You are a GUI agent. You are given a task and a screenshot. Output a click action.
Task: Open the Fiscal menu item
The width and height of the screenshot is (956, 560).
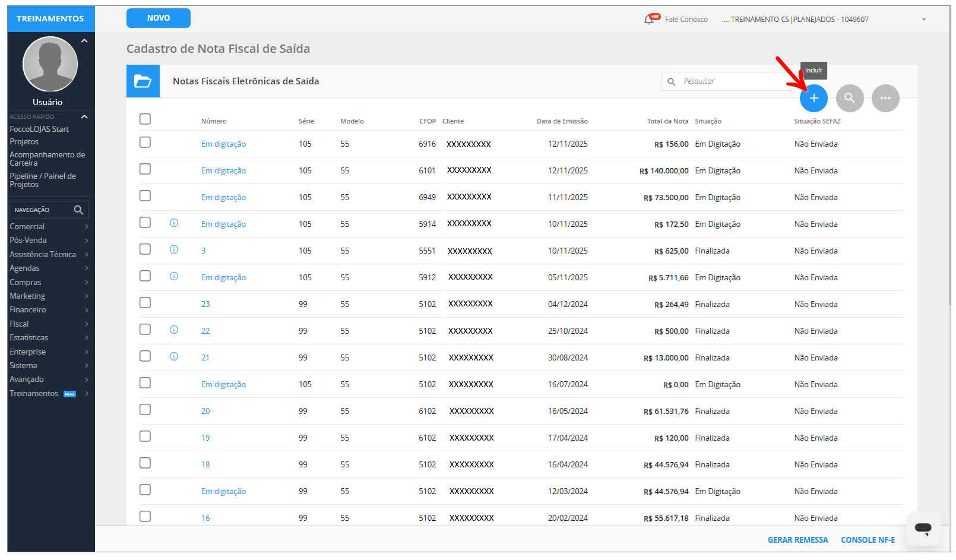pyautogui.click(x=48, y=324)
